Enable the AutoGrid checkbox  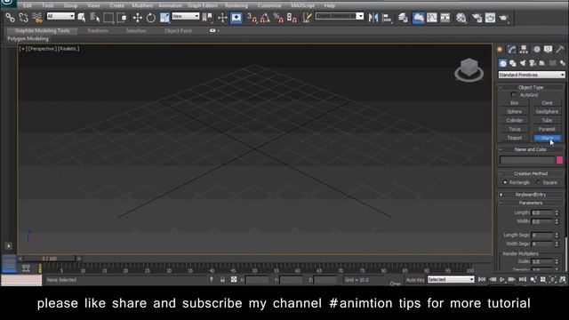pos(514,95)
